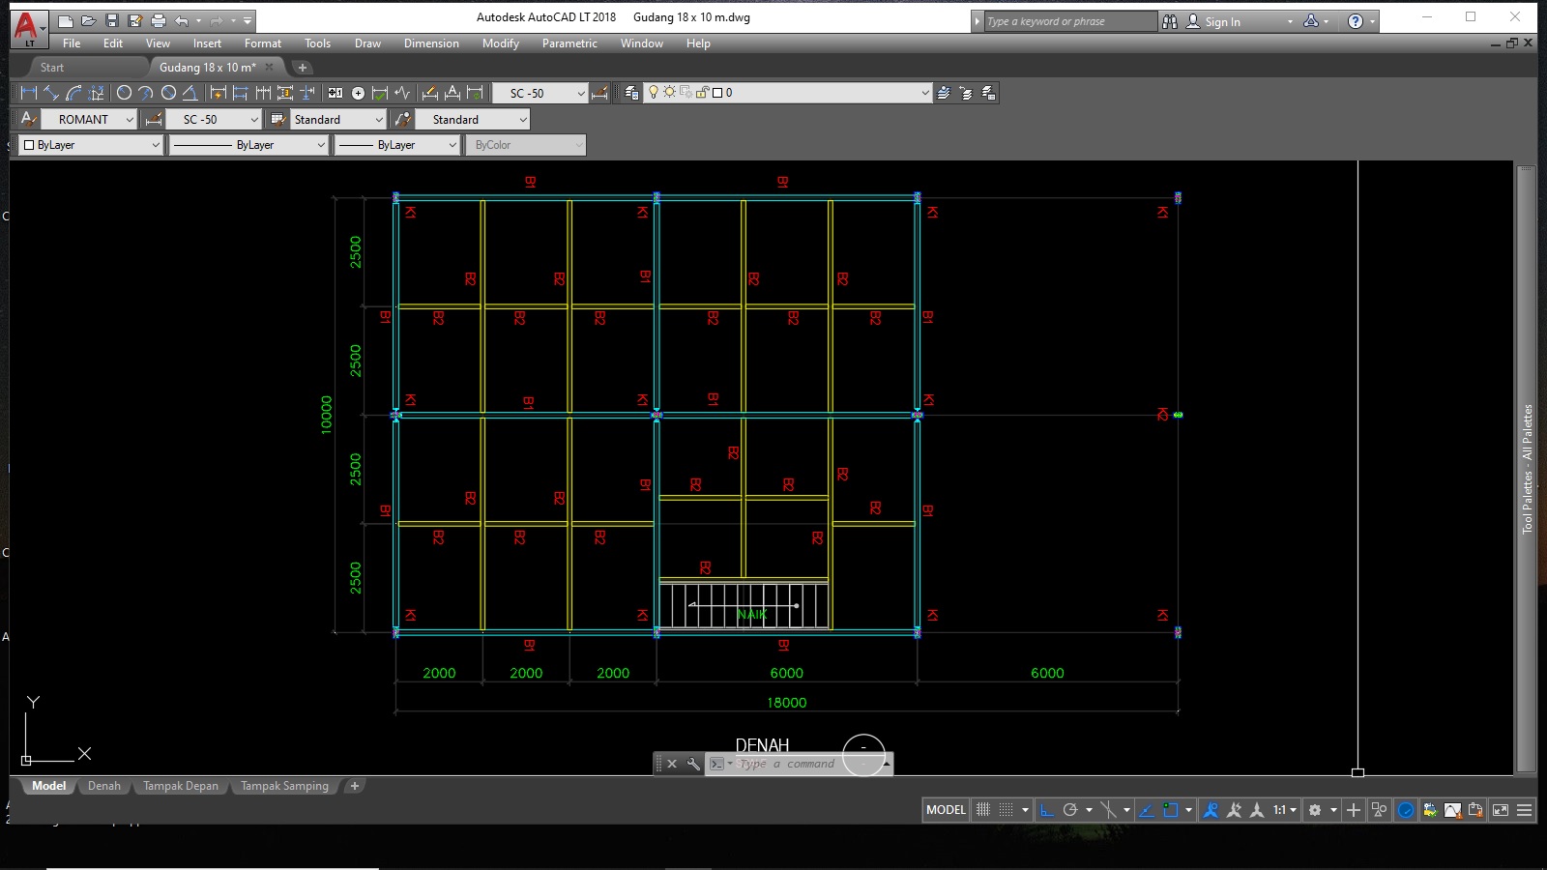Select the Linear dimension tool
This screenshot has width=1547, height=870.
pos(28,93)
